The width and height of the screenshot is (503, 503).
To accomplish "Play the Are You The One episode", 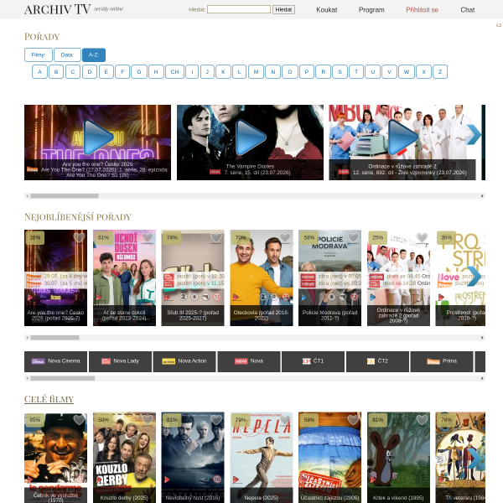I will tap(98, 137).
